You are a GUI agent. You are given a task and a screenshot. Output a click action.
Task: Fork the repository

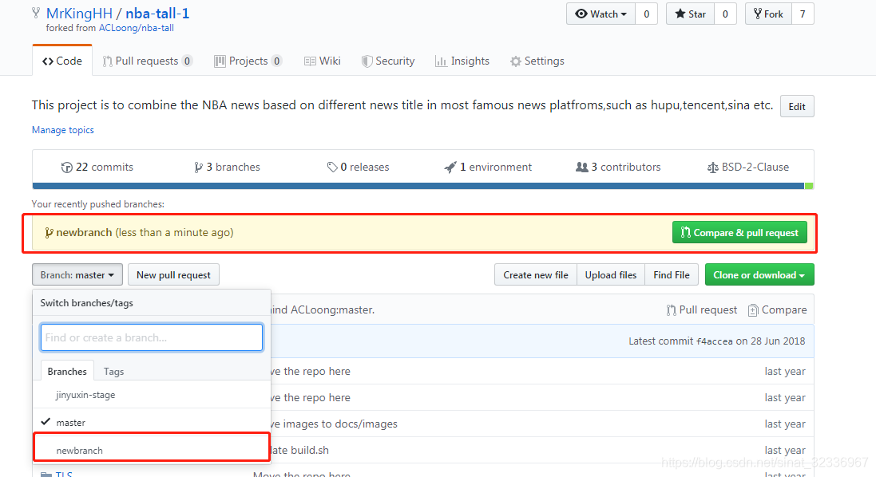pyautogui.click(x=768, y=14)
